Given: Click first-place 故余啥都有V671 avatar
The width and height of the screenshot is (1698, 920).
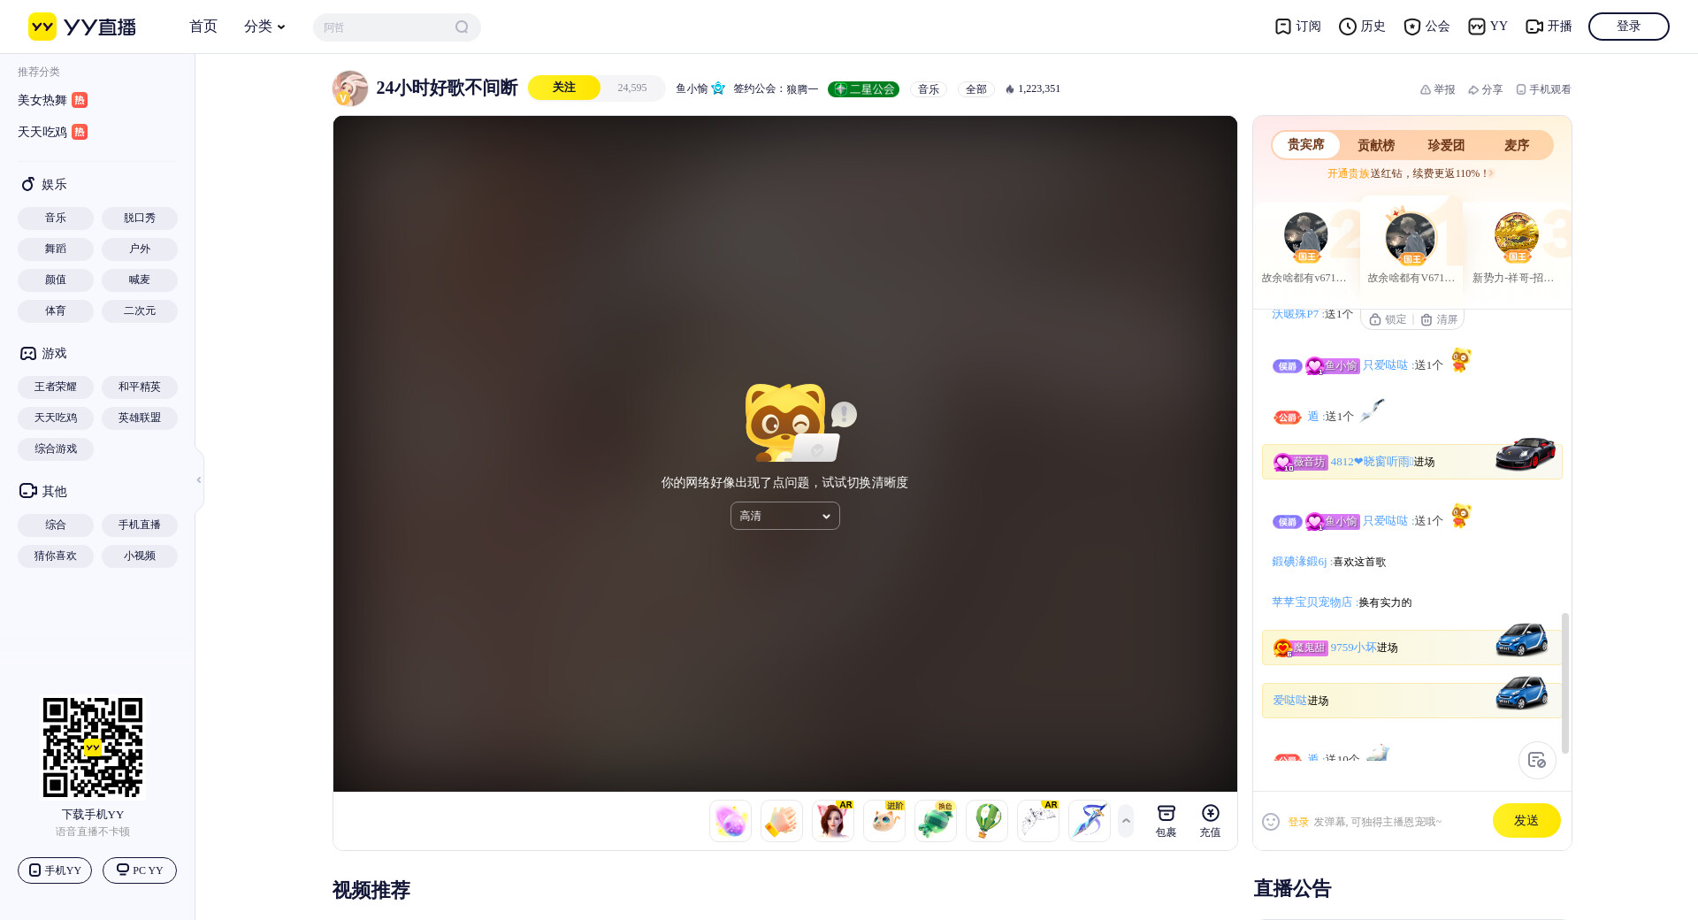Looking at the screenshot, I should [1411, 236].
